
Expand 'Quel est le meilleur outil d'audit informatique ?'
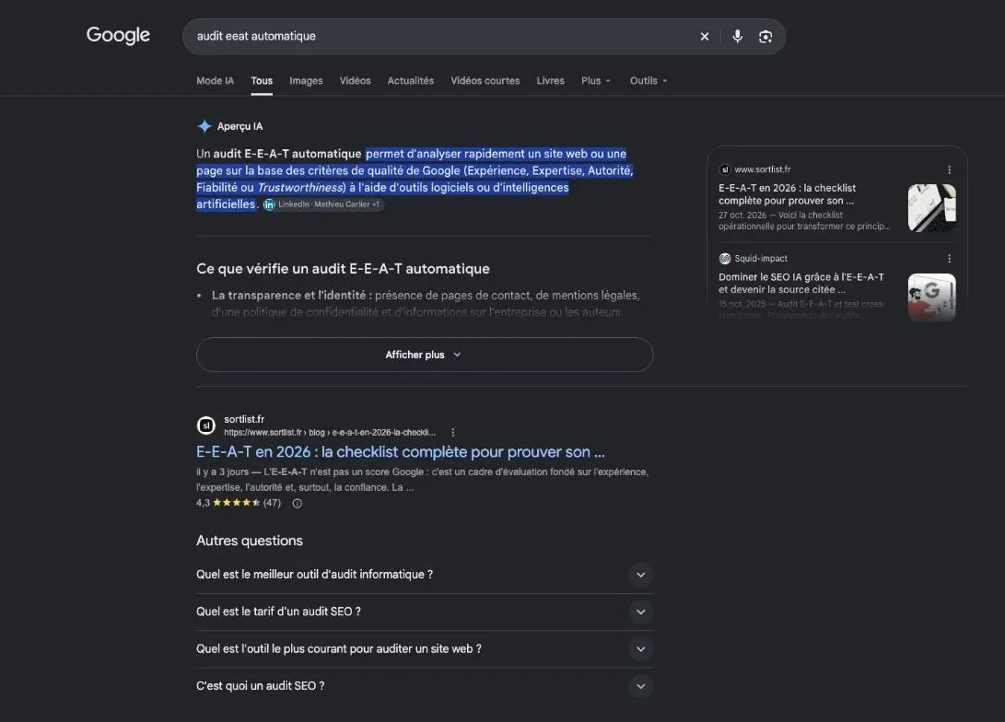coord(425,575)
